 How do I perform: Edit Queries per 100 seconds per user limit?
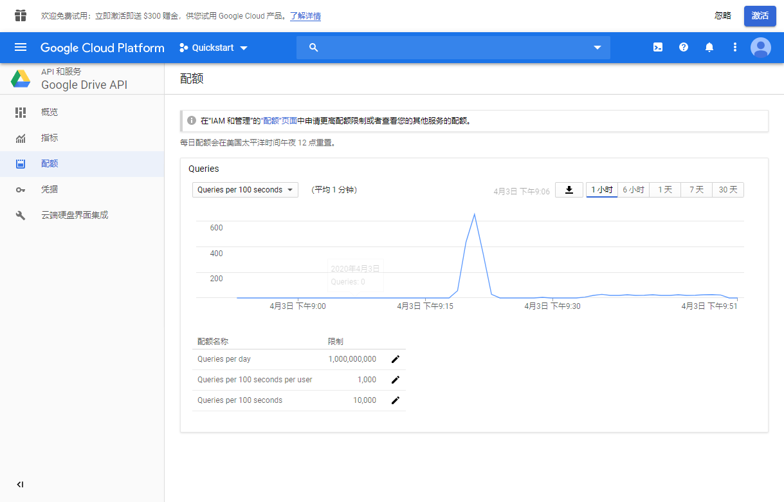(x=396, y=380)
